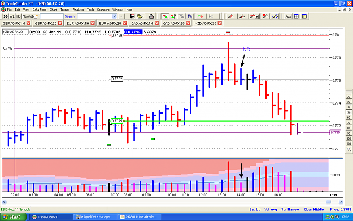Click the green marker below 09:00 bars
The width and height of the screenshot is (353, 221).
tap(152, 139)
